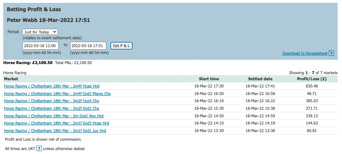Screen dimensions: 342x154
Task: Click 'Showing 1 - 7 of 7 markets' text
Action: click(313, 73)
